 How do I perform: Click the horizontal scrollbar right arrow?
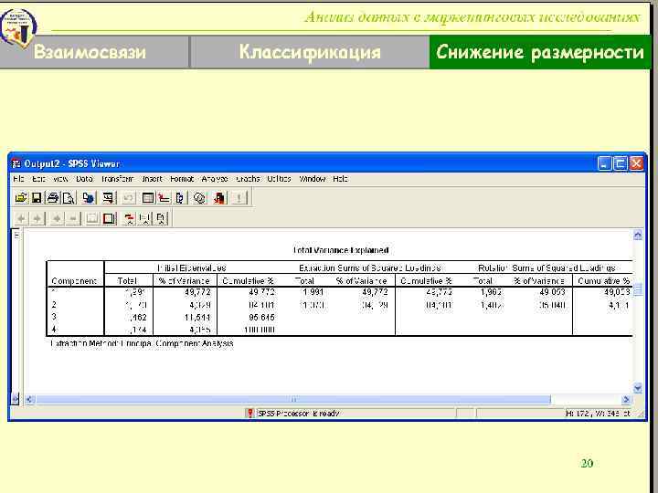click(x=626, y=400)
